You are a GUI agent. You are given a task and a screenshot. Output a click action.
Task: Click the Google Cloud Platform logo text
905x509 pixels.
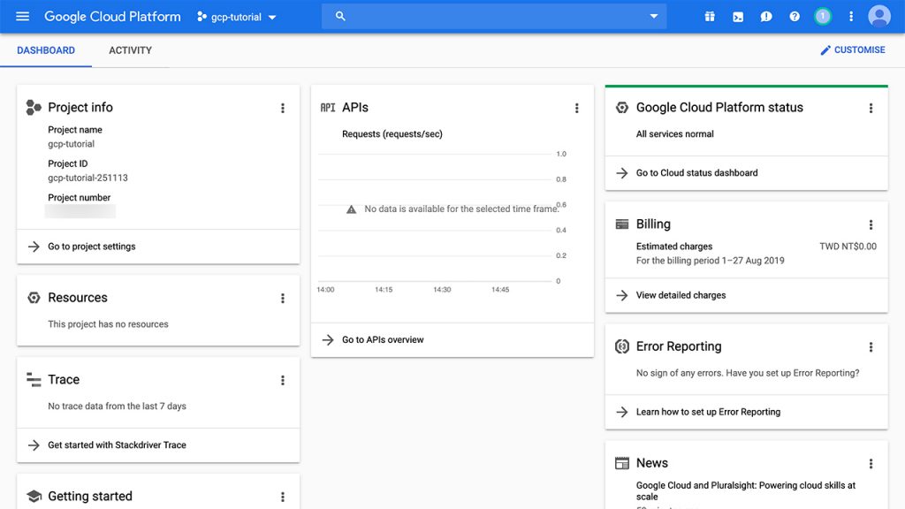[x=112, y=17]
